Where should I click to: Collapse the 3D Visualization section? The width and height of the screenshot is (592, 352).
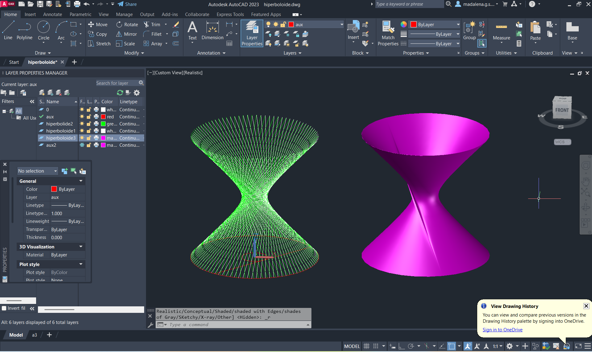point(81,247)
